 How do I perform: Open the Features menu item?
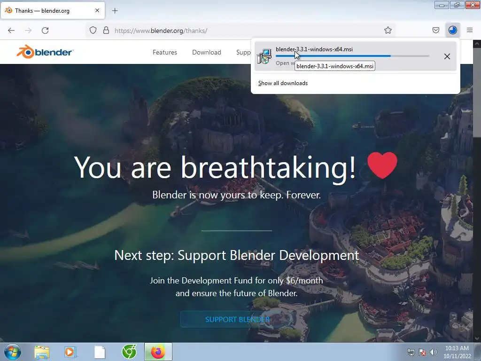point(165,53)
